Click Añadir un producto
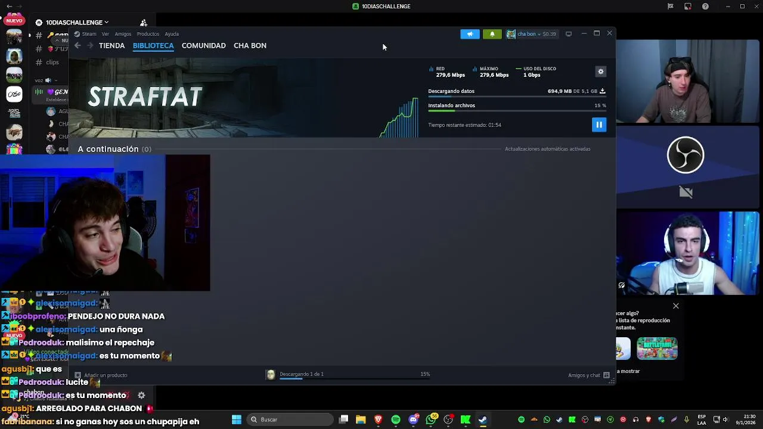Image resolution: width=763 pixels, height=429 pixels. click(x=101, y=375)
